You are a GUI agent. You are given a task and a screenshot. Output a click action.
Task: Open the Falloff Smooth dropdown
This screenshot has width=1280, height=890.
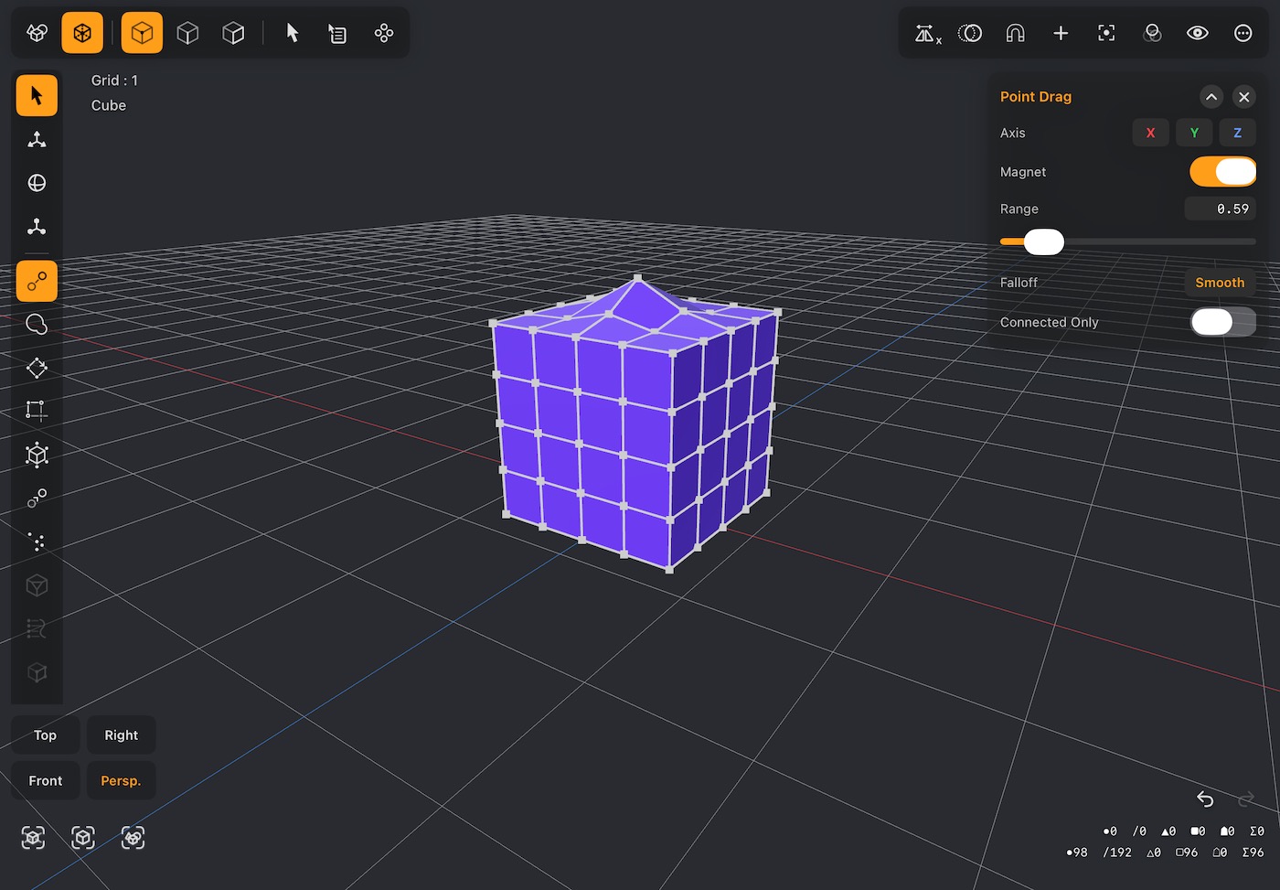point(1220,283)
